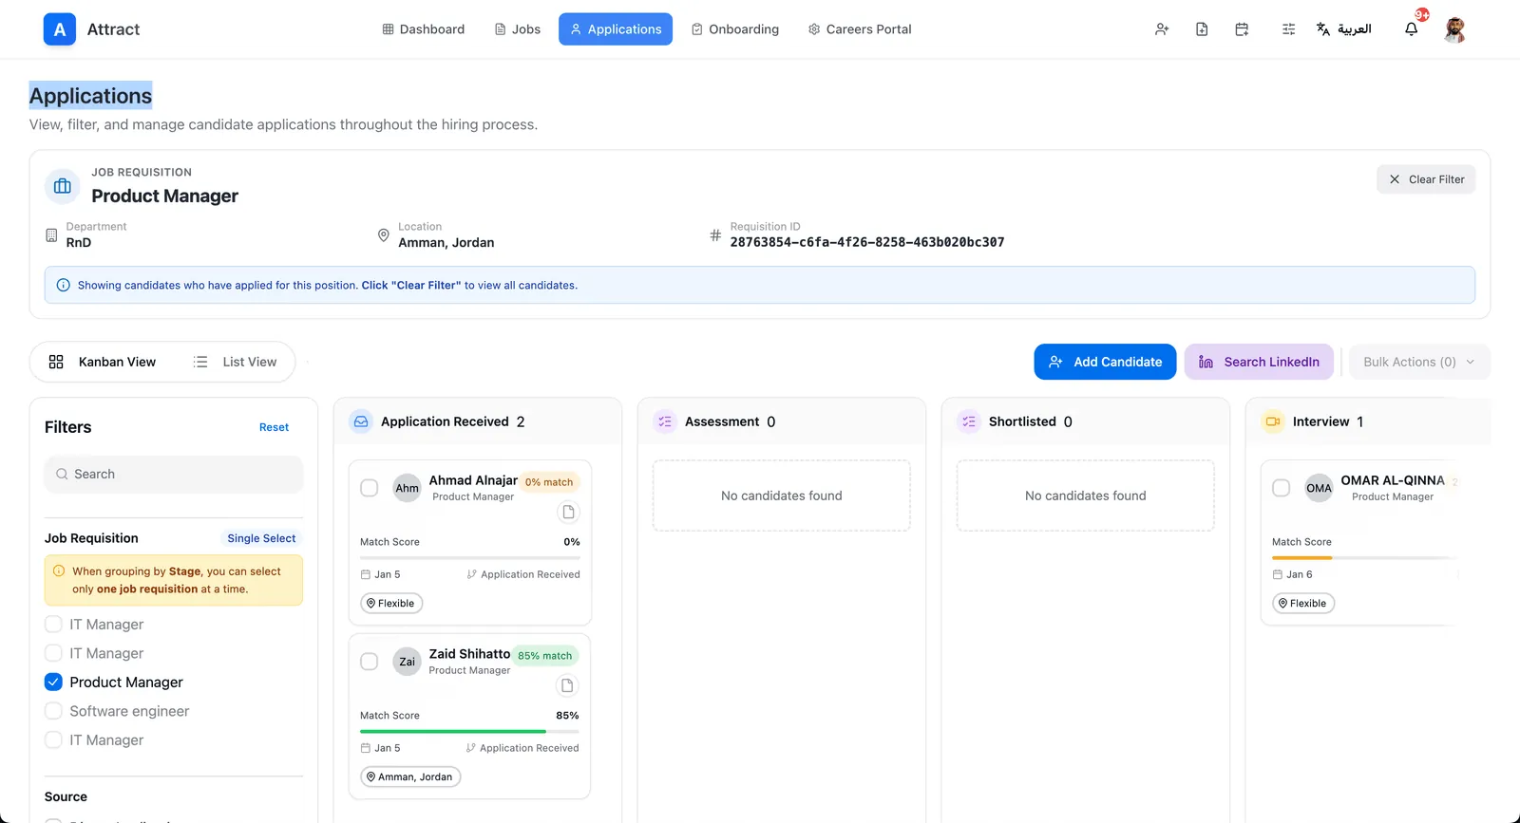The width and height of the screenshot is (1520, 823).
Task: Click Ahmad Alnajar's avatar
Action: pyautogui.click(x=408, y=488)
